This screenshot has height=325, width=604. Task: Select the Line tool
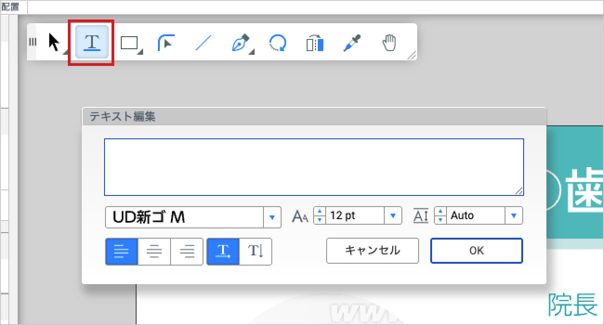click(x=204, y=43)
